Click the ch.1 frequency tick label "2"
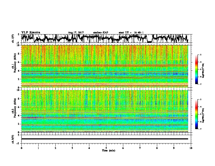Viewport: 215px width, 166px height. [x=19, y=79]
